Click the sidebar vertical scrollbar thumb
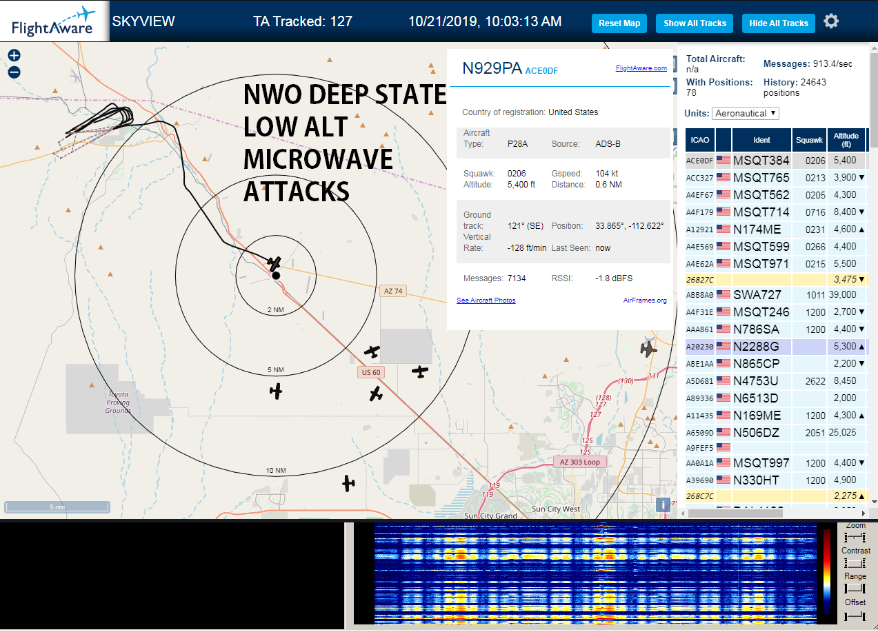 tap(874, 100)
